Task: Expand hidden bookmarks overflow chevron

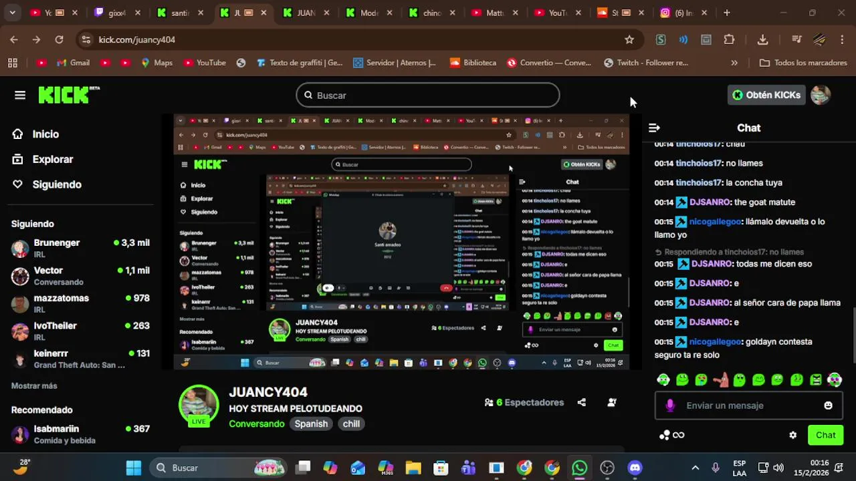Action: point(734,63)
